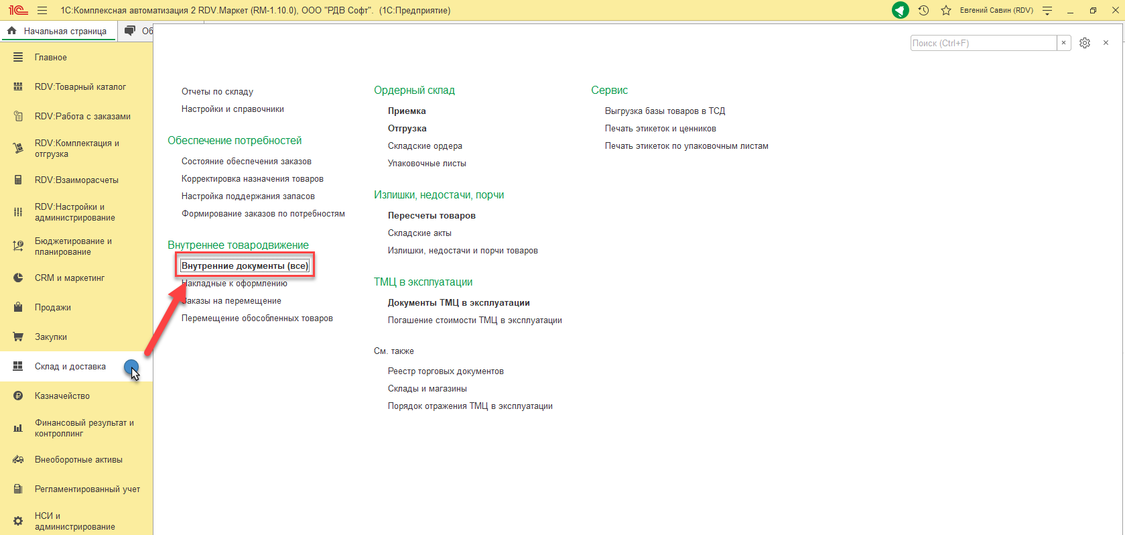Open Перемещение обособленных товаров
This screenshot has width=1125, height=535.
257,318
